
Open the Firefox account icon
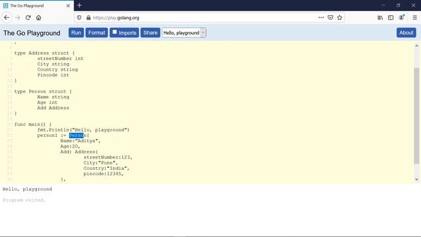click(401, 18)
